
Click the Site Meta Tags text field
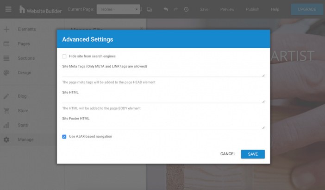[163, 73]
